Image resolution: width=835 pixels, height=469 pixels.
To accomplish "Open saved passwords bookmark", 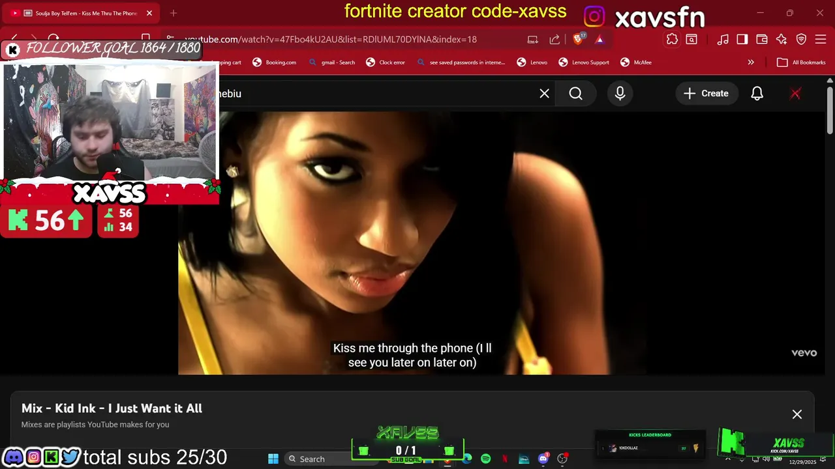I will click(461, 63).
